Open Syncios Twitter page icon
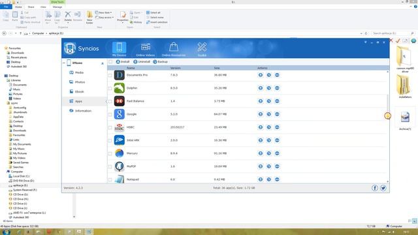 click(x=383, y=188)
